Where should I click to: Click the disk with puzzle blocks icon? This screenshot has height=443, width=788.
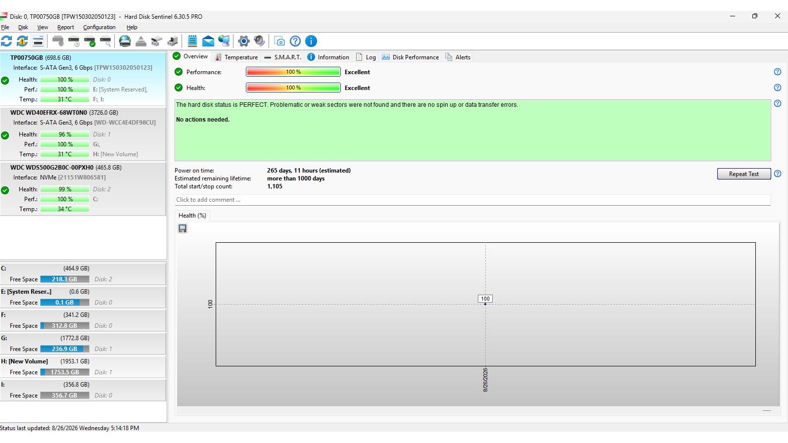[157, 41]
